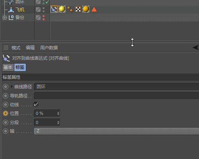The width and height of the screenshot is (199, 159).
Task: Click the 分段 value field showing 0
Action: [x=45, y=122]
